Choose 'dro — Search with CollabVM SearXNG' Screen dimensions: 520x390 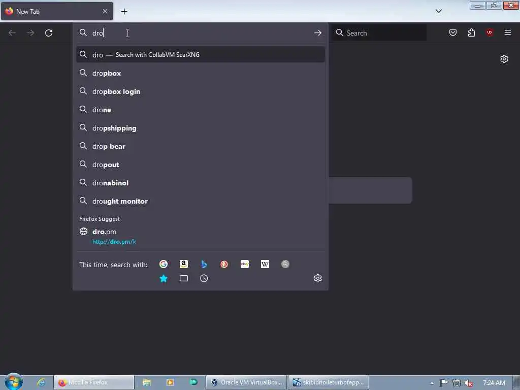tap(200, 55)
